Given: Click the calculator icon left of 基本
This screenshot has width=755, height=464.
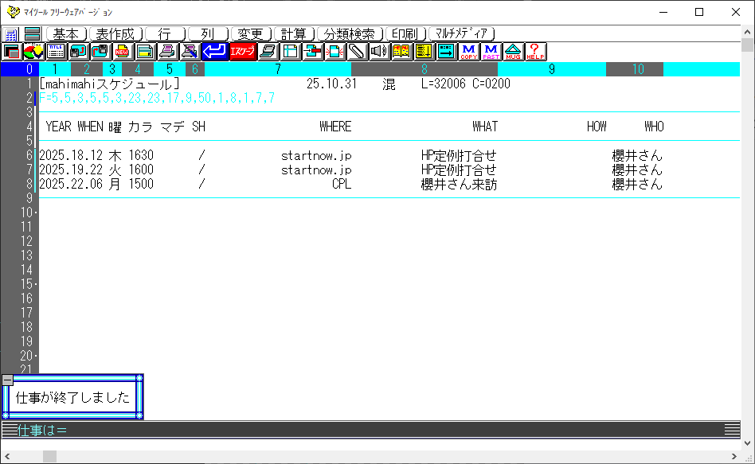Looking at the screenshot, I should click(11, 34).
